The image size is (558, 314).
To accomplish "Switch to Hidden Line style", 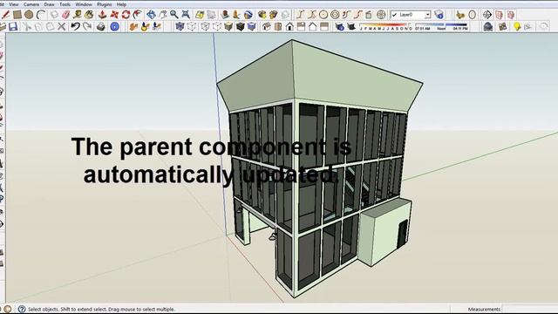I will click(x=217, y=27).
